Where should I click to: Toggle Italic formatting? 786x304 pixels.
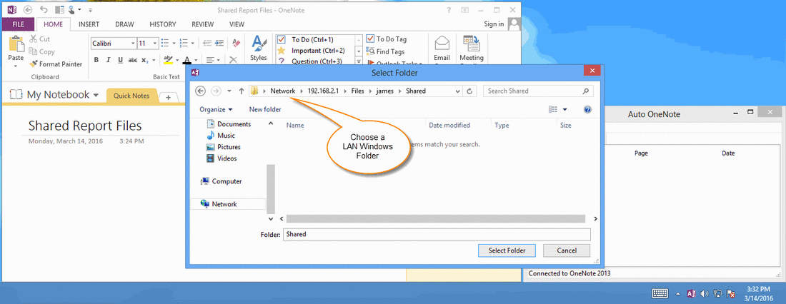tap(109, 60)
